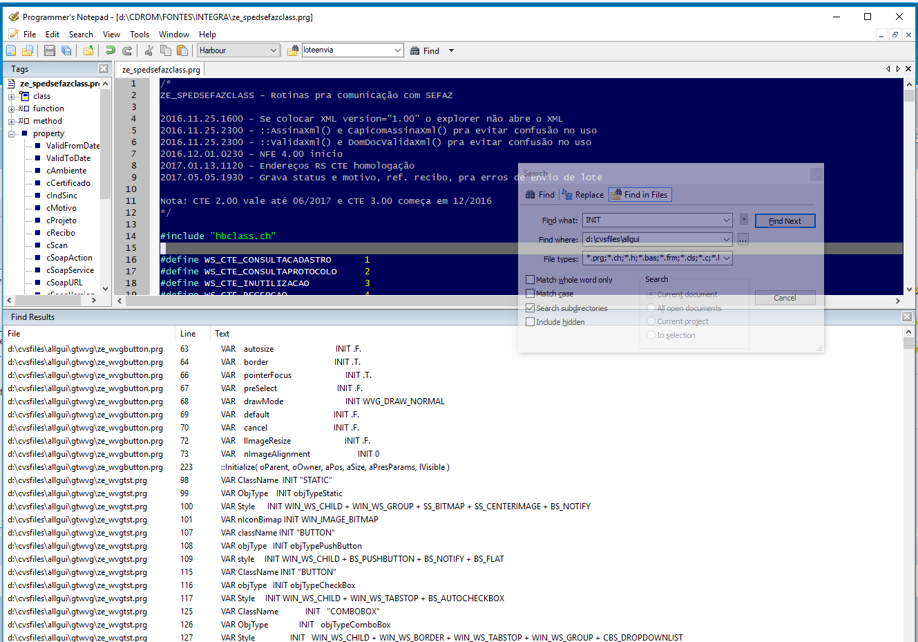Viewport: 918px width, 642px height.
Task: Click the Paste clipboard icon
Action: pos(182,50)
